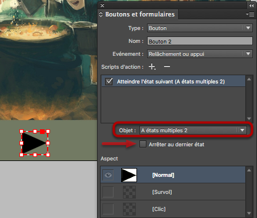Viewport: 257px width, 218px height.
Task: Click up arrow in actions list scrollbar
Action: tap(249, 79)
